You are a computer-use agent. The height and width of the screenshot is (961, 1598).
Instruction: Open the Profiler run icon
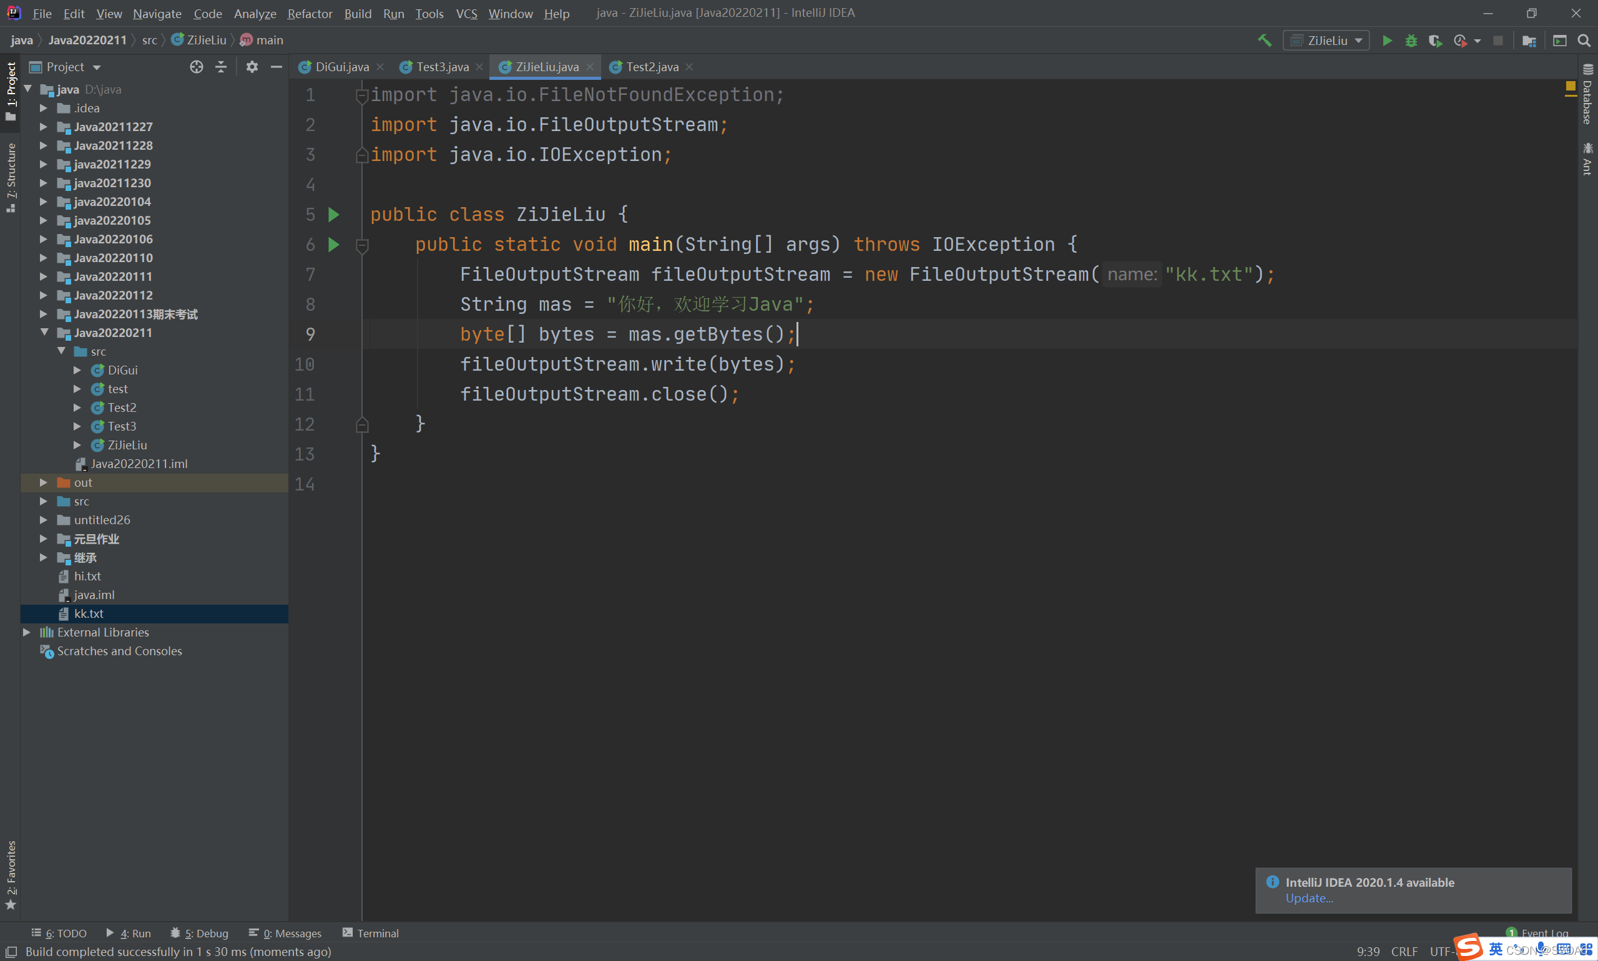coord(1460,40)
